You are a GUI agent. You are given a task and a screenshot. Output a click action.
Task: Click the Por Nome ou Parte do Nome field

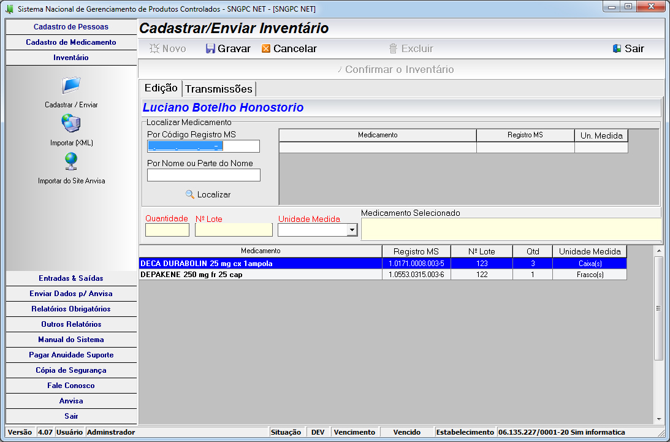[204, 175]
